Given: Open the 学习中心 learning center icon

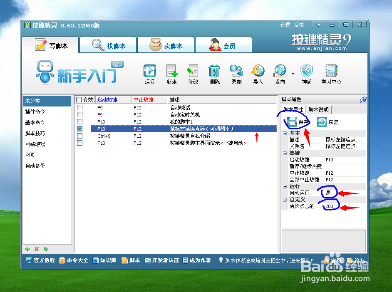Looking at the screenshot, I should tap(331, 74).
